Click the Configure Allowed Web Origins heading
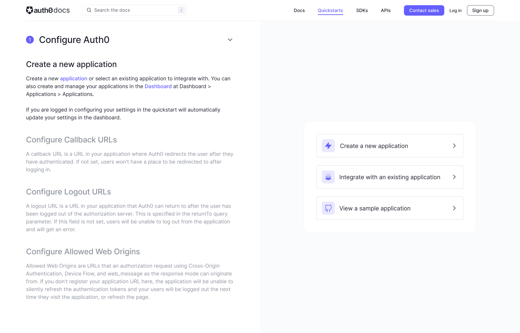Screen dimensions: 520x333 tap(83, 252)
